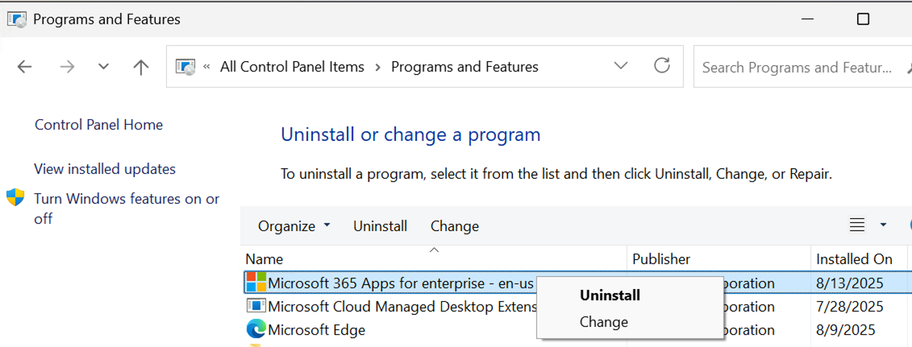Click the Back navigation arrow
This screenshot has width=912, height=347.
pos(25,67)
